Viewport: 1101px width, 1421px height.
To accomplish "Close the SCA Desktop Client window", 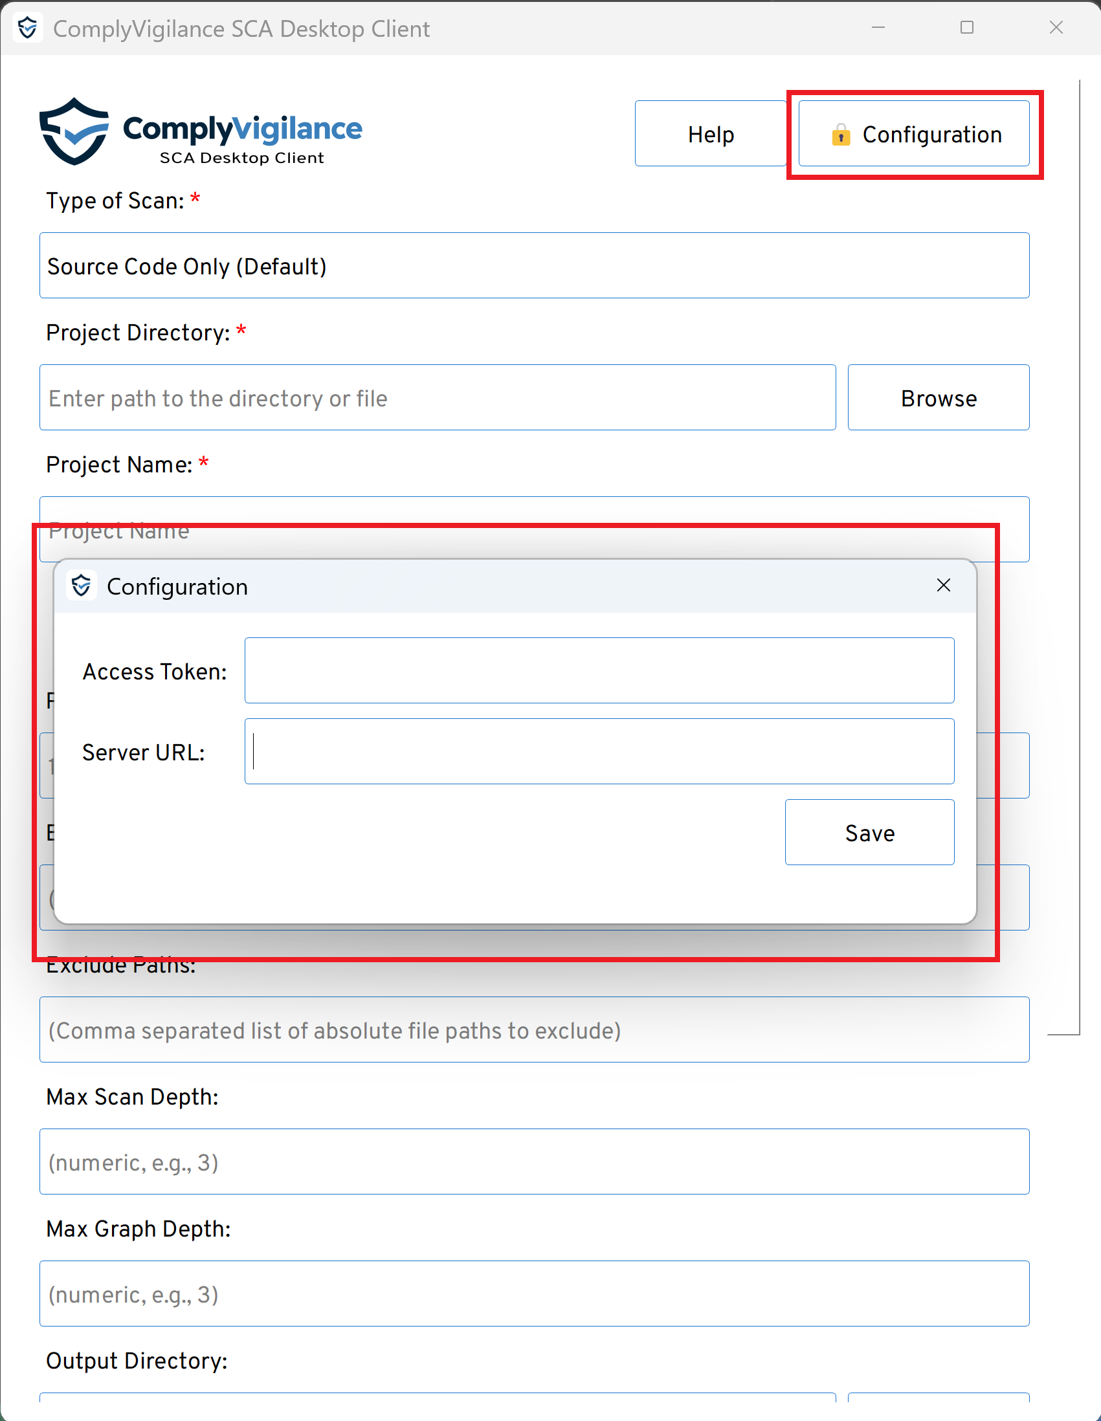I will click(1056, 28).
